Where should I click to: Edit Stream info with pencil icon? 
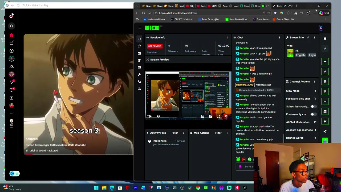(x=308, y=38)
